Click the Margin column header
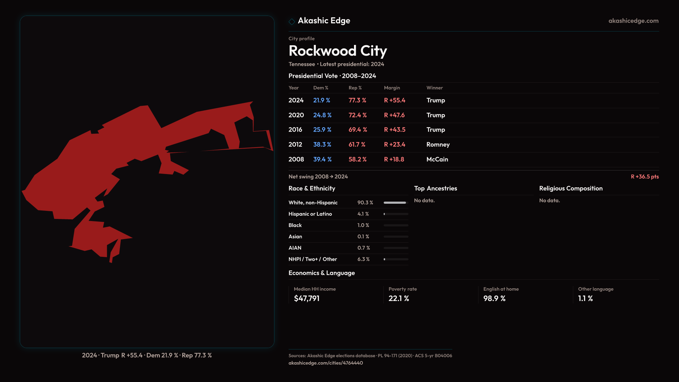The width and height of the screenshot is (679, 382). tap(392, 88)
